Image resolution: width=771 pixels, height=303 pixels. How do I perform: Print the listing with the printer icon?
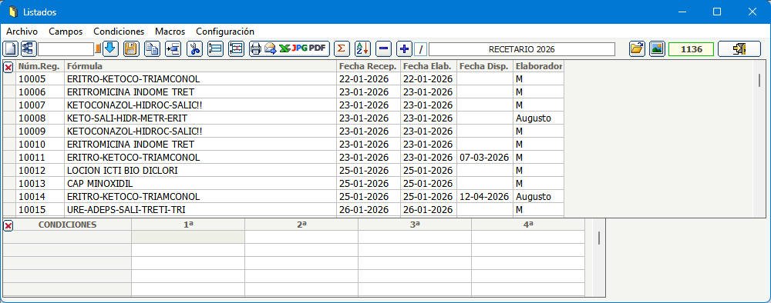coord(255,48)
